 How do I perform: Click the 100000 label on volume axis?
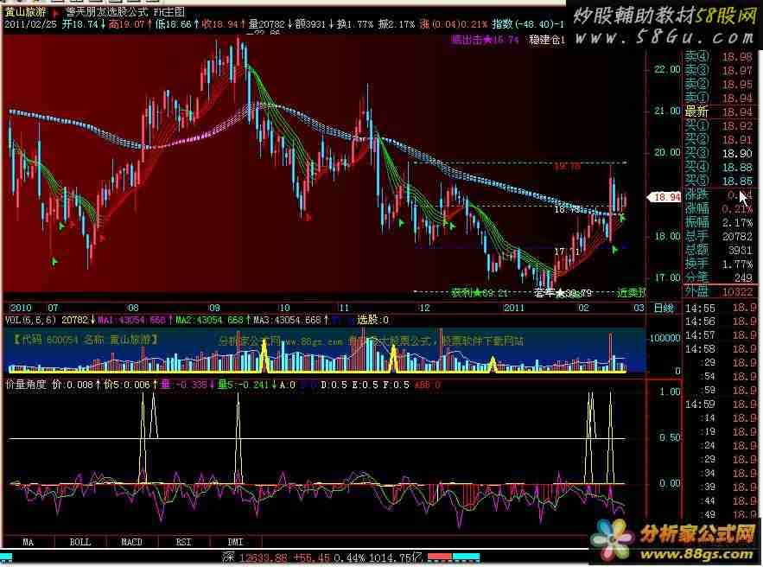coord(664,338)
